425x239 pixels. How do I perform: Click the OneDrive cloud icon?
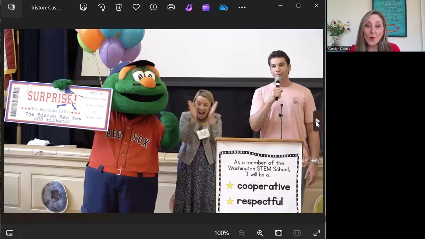[x=223, y=7]
